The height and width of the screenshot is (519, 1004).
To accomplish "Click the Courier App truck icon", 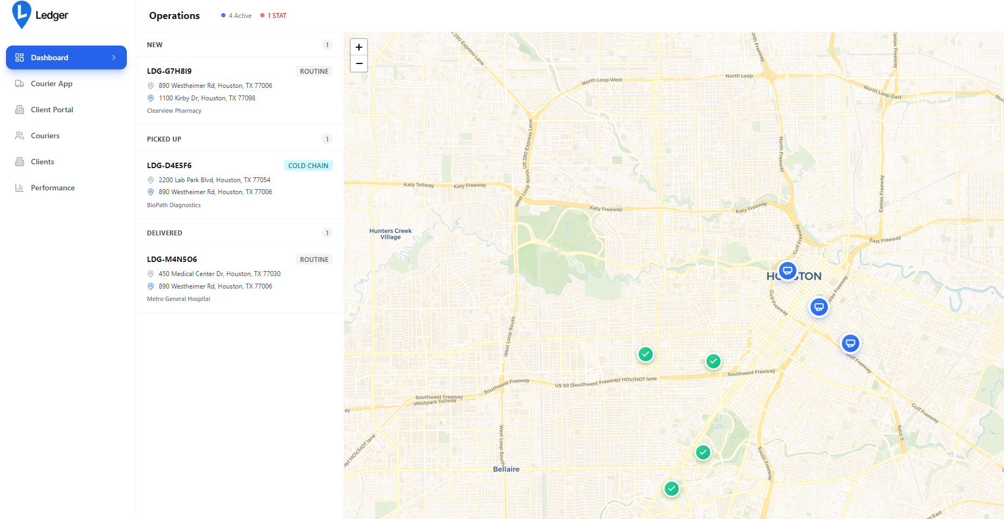I will (20, 84).
